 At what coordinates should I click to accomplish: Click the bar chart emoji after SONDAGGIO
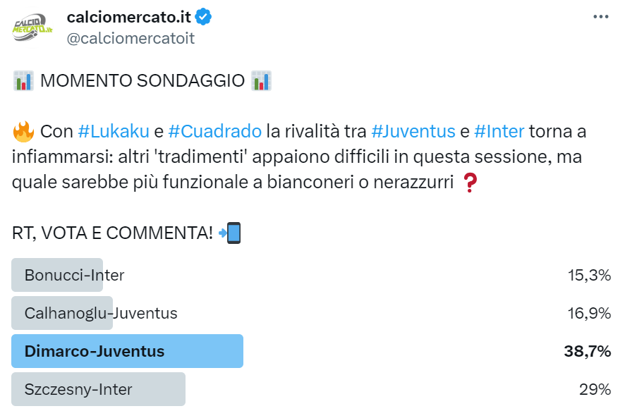coord(261,80)
